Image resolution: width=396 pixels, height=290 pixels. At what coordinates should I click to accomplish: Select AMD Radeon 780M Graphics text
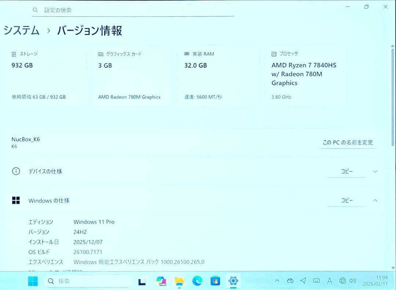(129, 97)
